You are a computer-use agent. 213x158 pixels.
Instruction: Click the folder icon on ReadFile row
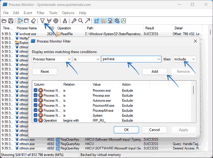point(58,34)
